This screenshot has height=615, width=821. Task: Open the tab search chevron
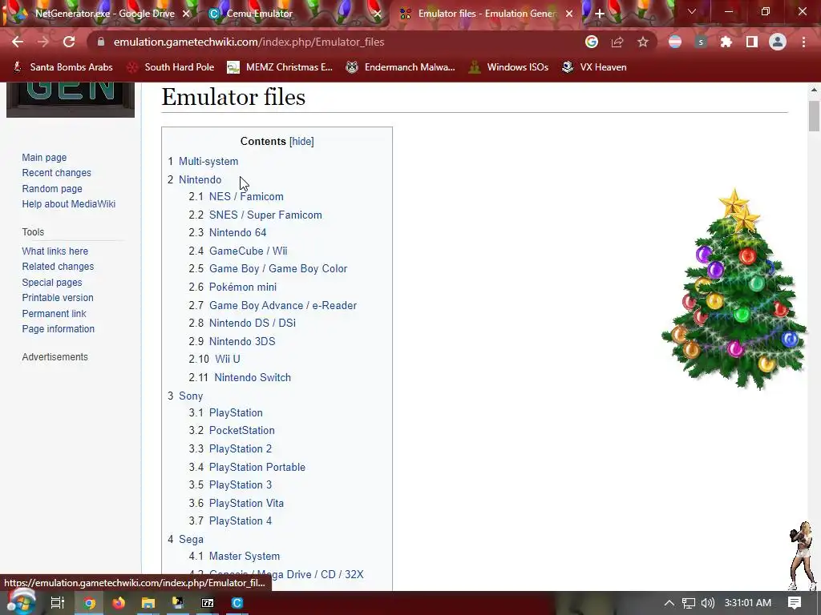click(692, 11)
